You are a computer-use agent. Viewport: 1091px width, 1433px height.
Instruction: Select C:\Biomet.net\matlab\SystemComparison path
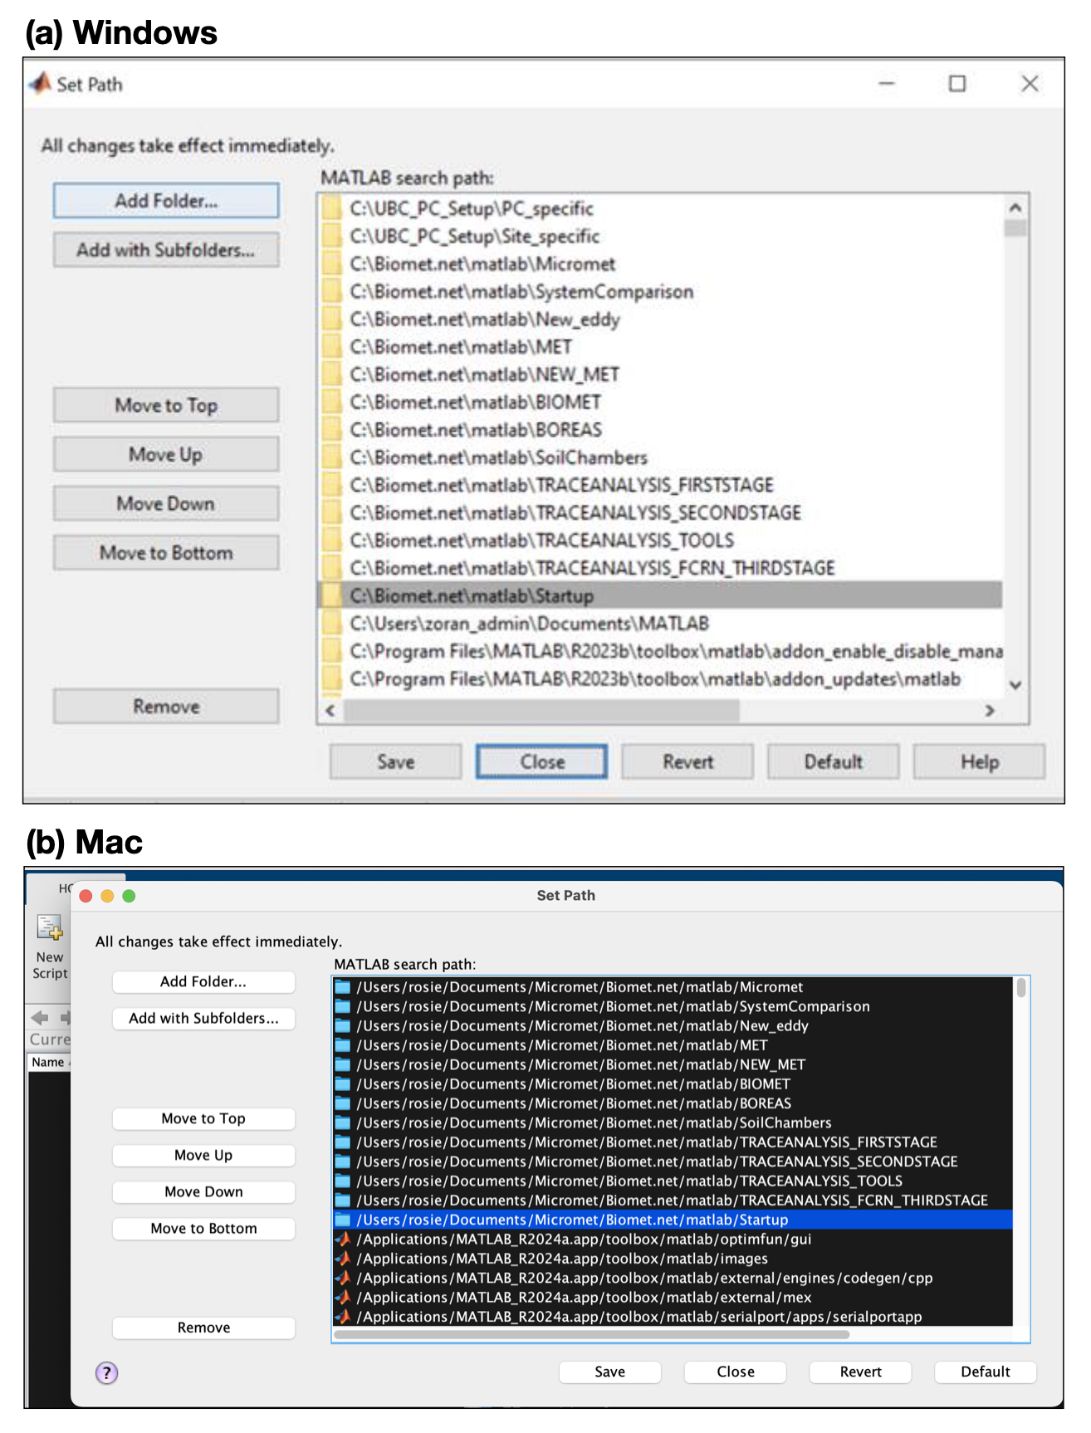tap(661, 291)
